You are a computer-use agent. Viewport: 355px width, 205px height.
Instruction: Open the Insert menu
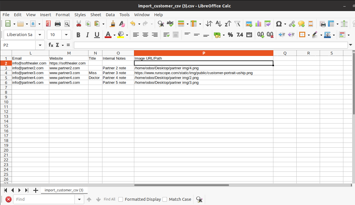(46, 15)
